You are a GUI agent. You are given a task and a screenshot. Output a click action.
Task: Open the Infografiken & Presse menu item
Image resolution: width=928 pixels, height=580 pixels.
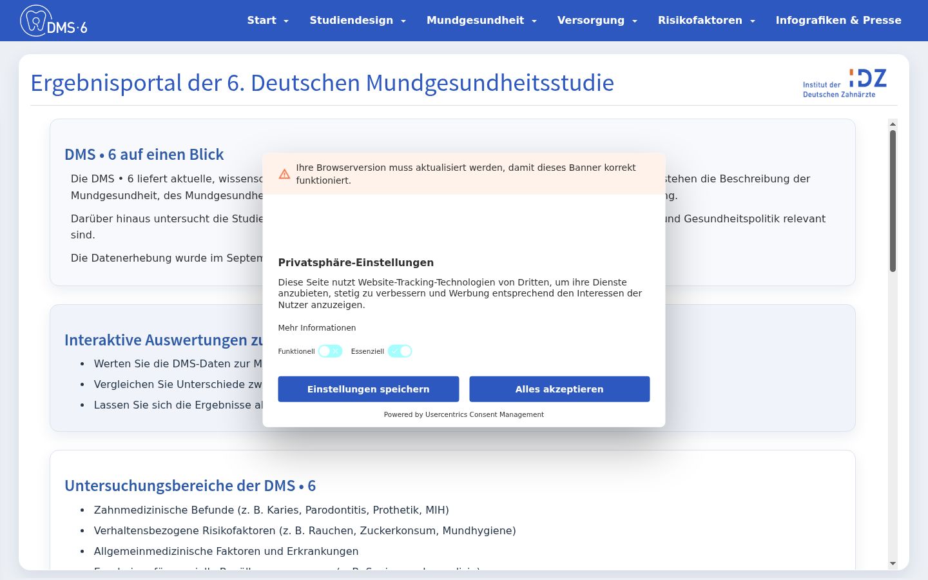click(x=838, y=20)
